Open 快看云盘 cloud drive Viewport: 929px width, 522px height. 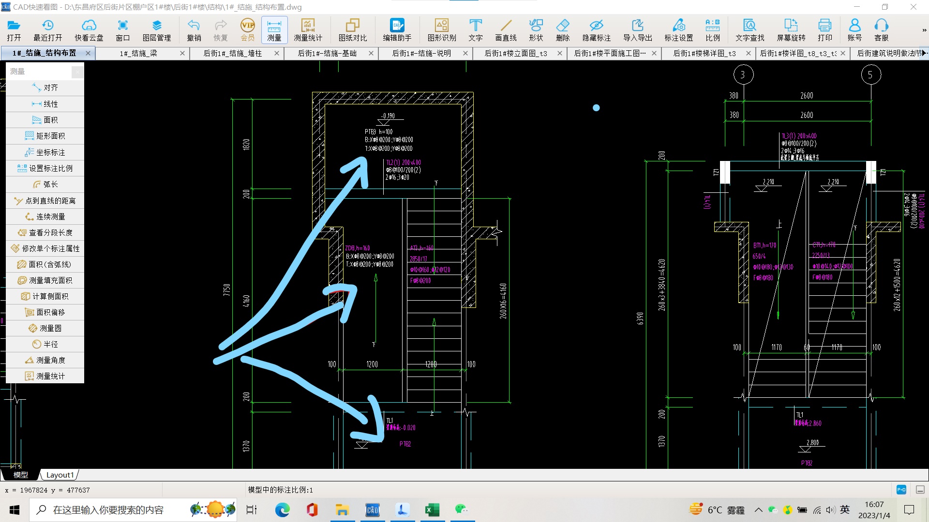89,30
